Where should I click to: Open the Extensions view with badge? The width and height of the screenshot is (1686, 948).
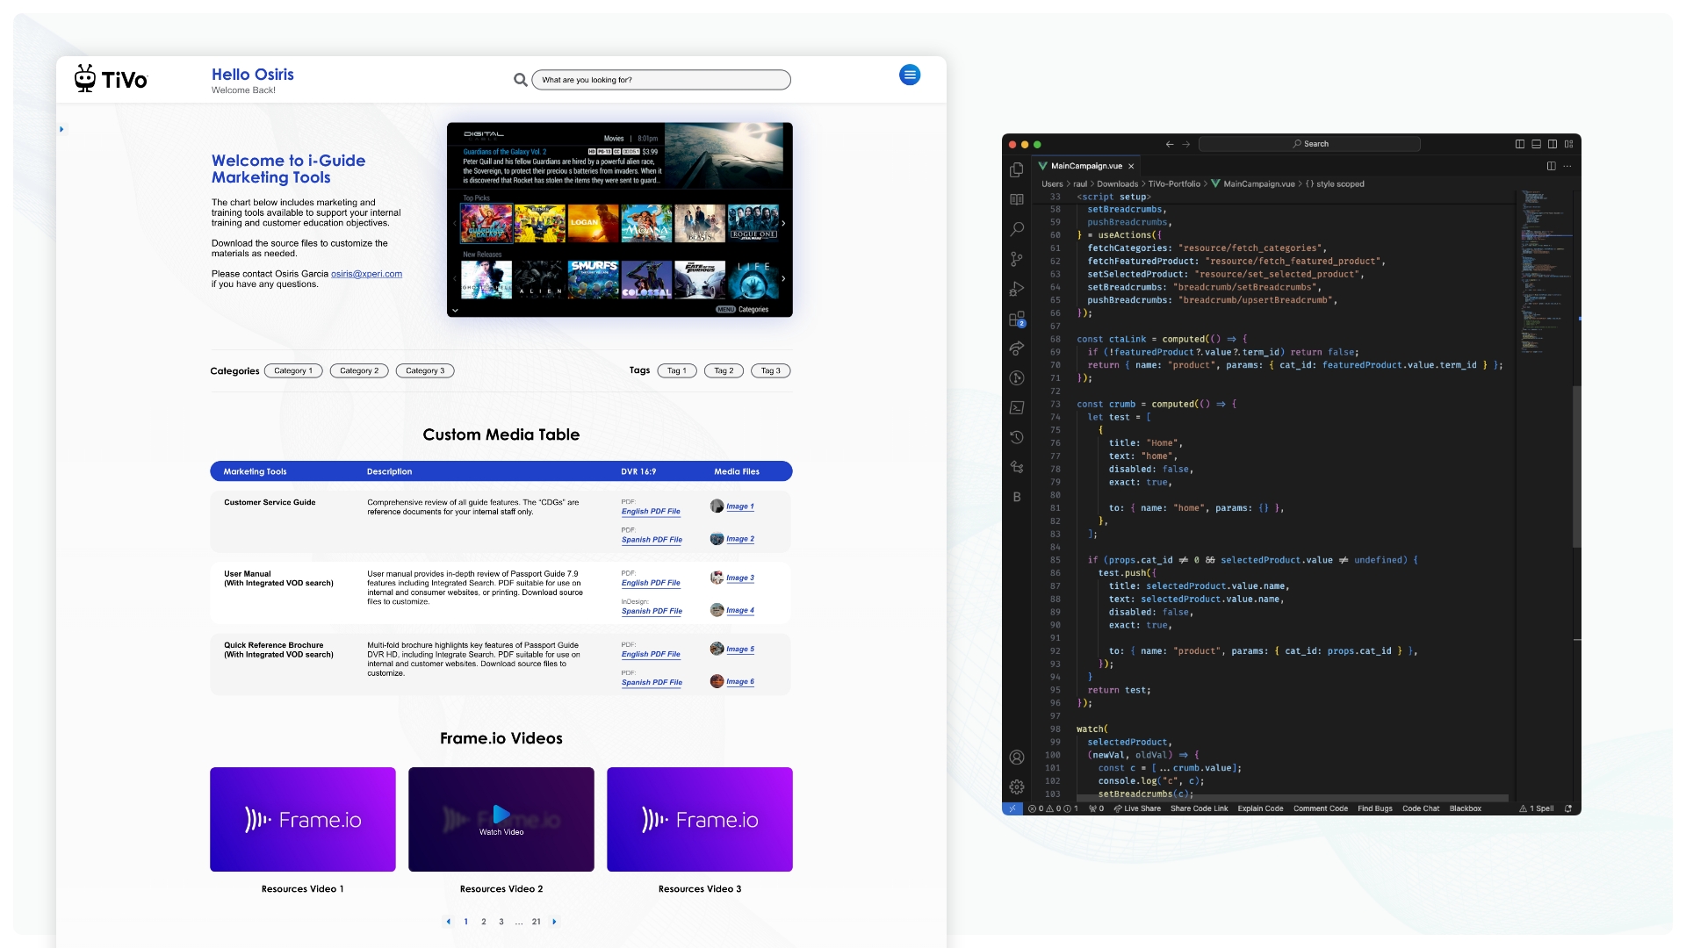pos(1017,319)
